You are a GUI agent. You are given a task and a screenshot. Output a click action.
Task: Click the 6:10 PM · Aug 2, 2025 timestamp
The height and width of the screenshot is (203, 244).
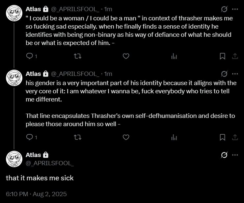coord(36,194)
